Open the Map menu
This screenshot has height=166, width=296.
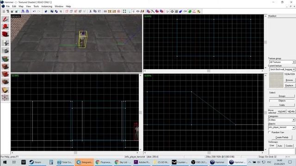click(x=21, y=6)
